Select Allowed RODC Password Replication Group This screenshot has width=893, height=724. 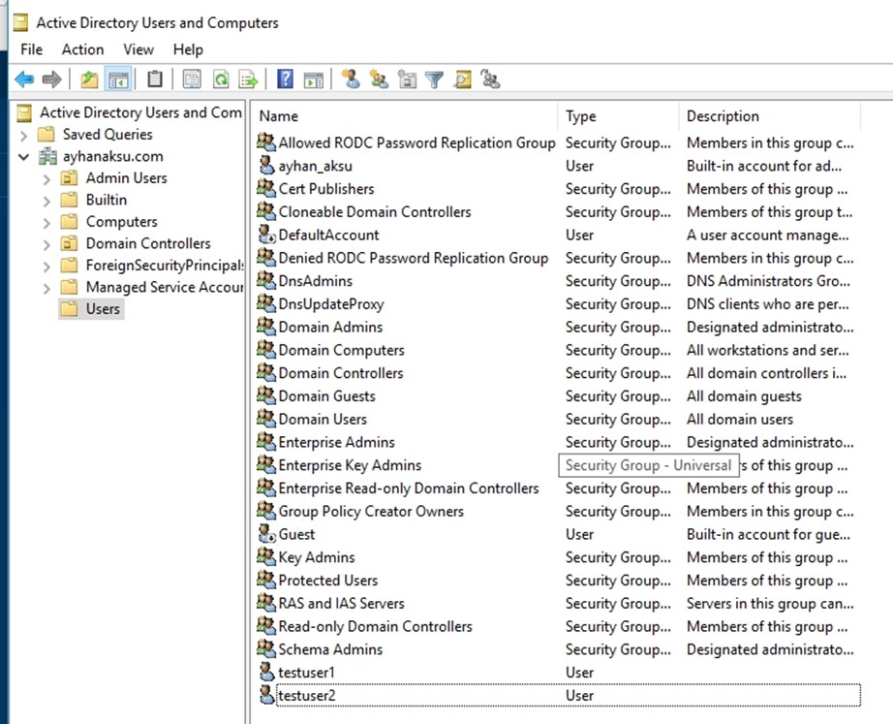[416, 142]
